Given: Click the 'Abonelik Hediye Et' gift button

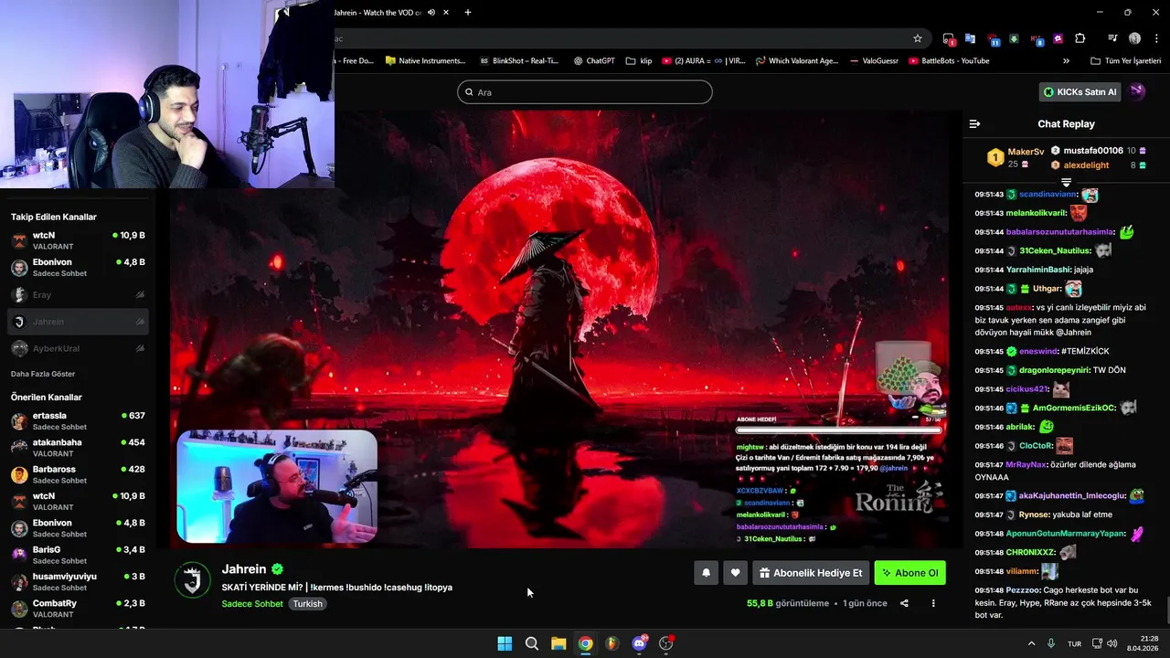Looking at the screenshot, I should point(810,573).
